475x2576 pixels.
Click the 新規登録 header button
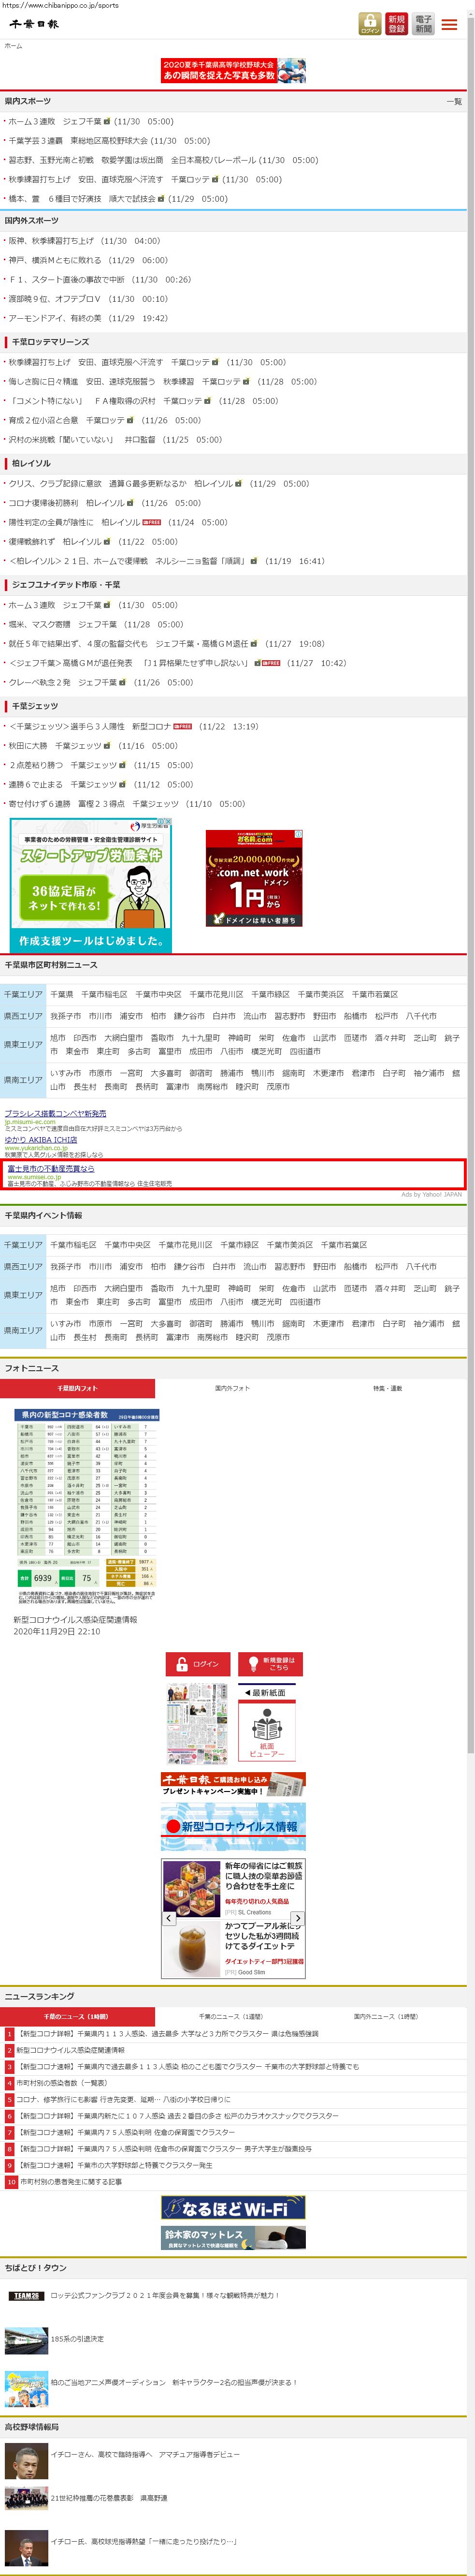[397, 24]
